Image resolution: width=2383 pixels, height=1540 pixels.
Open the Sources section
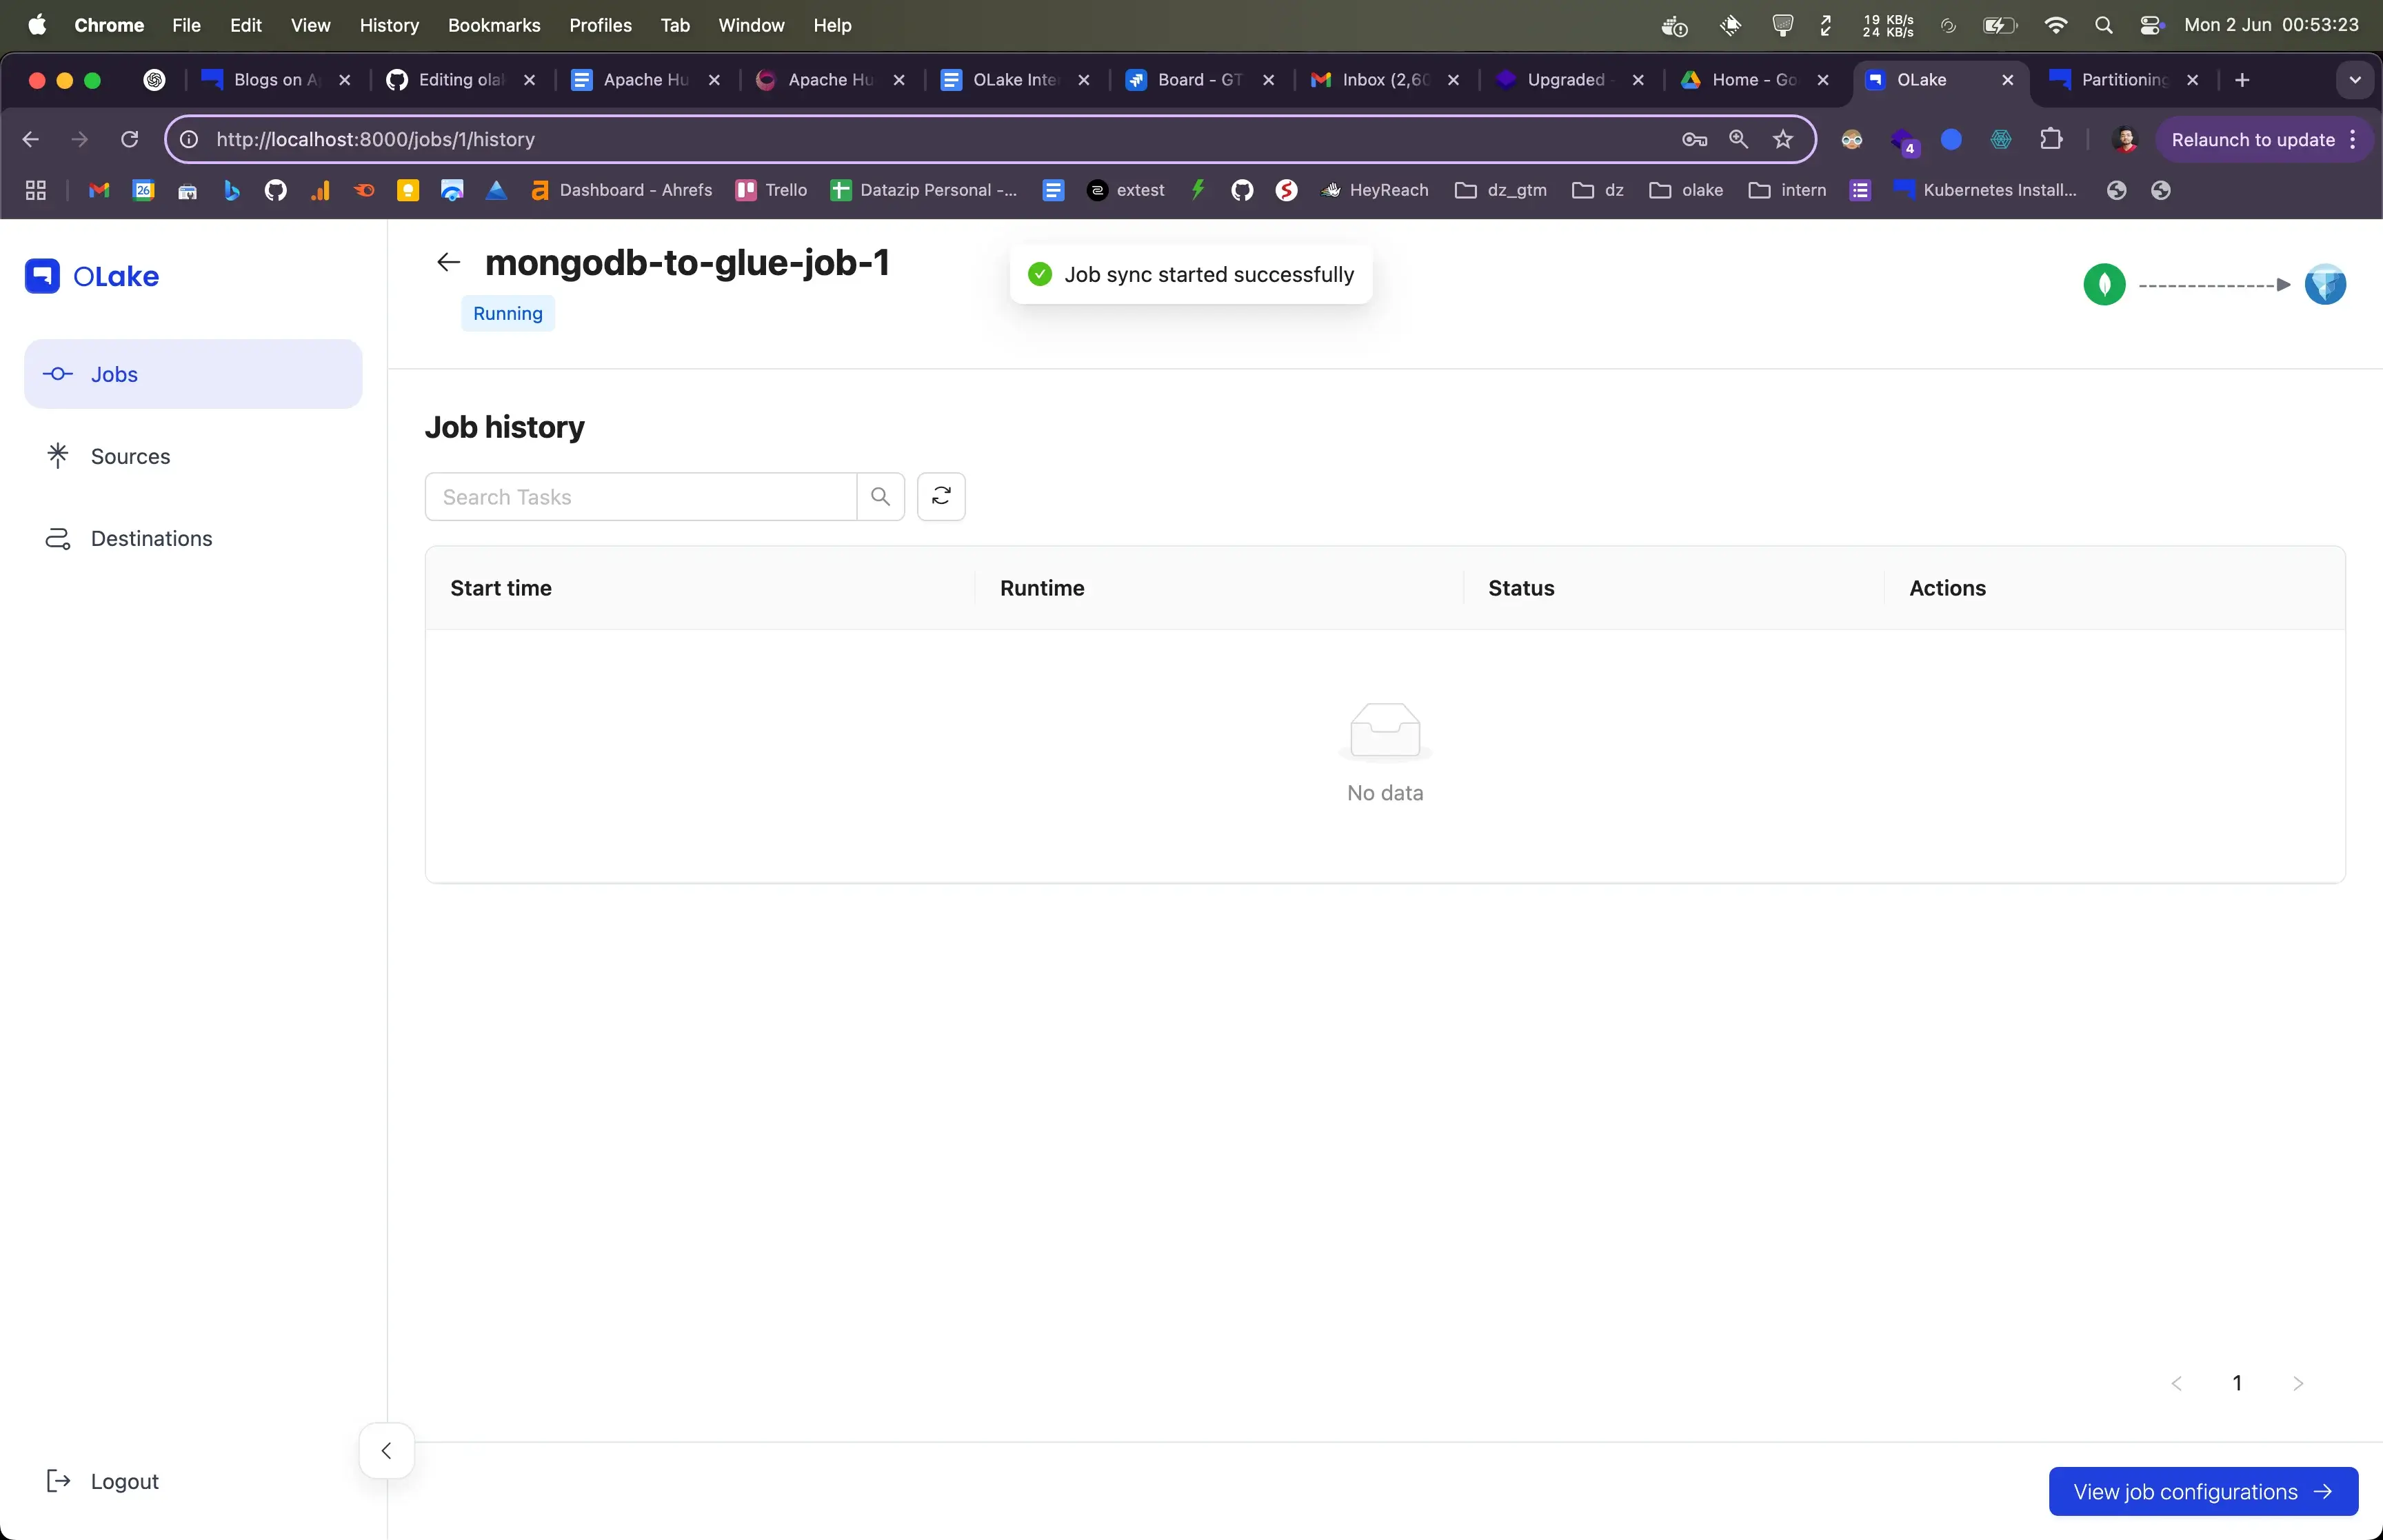point(130,456)
